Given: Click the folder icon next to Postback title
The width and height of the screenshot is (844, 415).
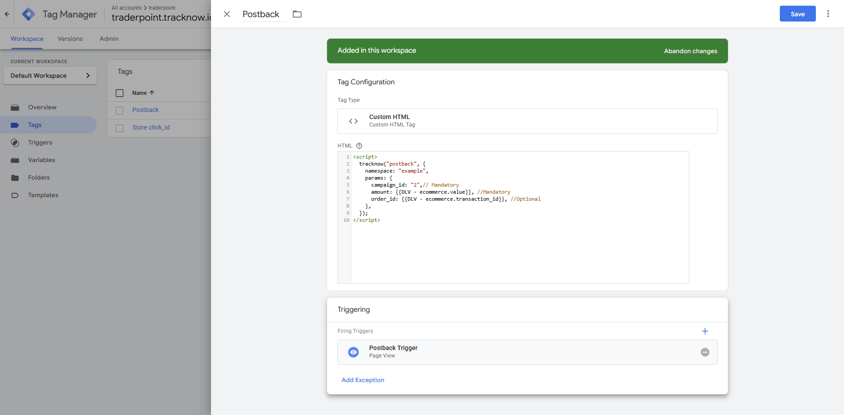Looking at the screenshot, I should [x=297, y=14].
